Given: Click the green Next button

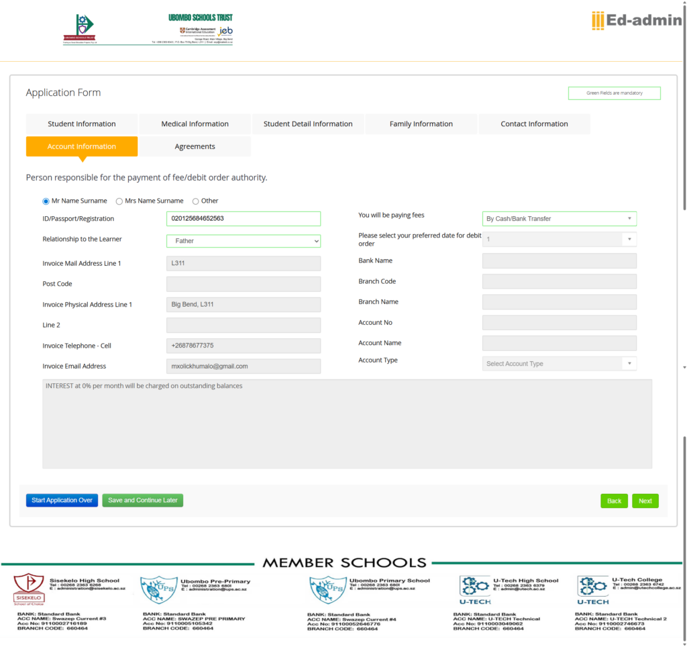Looking at the screenshot, I should coord(645,501).
